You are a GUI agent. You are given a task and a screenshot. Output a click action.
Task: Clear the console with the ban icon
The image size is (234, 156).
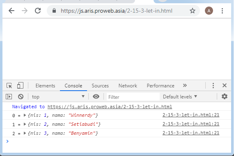click(x=21, y=97)
